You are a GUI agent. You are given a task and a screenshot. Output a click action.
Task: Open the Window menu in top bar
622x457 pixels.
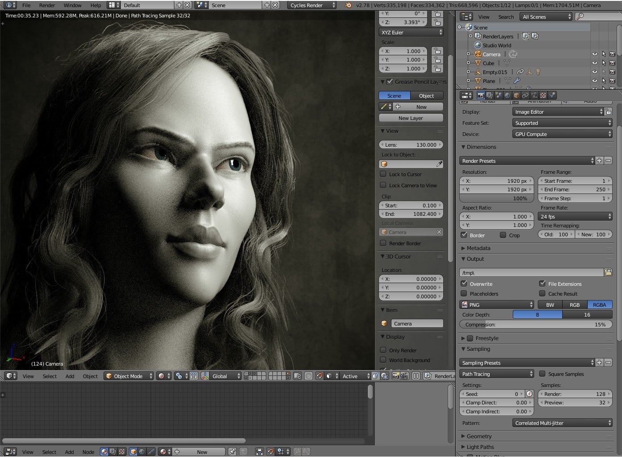[72, 5]
